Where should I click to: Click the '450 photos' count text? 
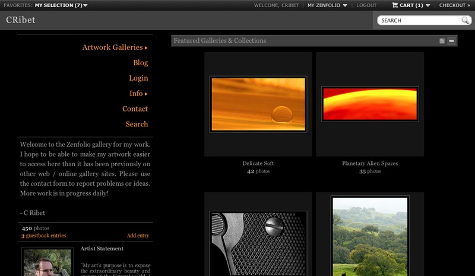click(35, 228)
